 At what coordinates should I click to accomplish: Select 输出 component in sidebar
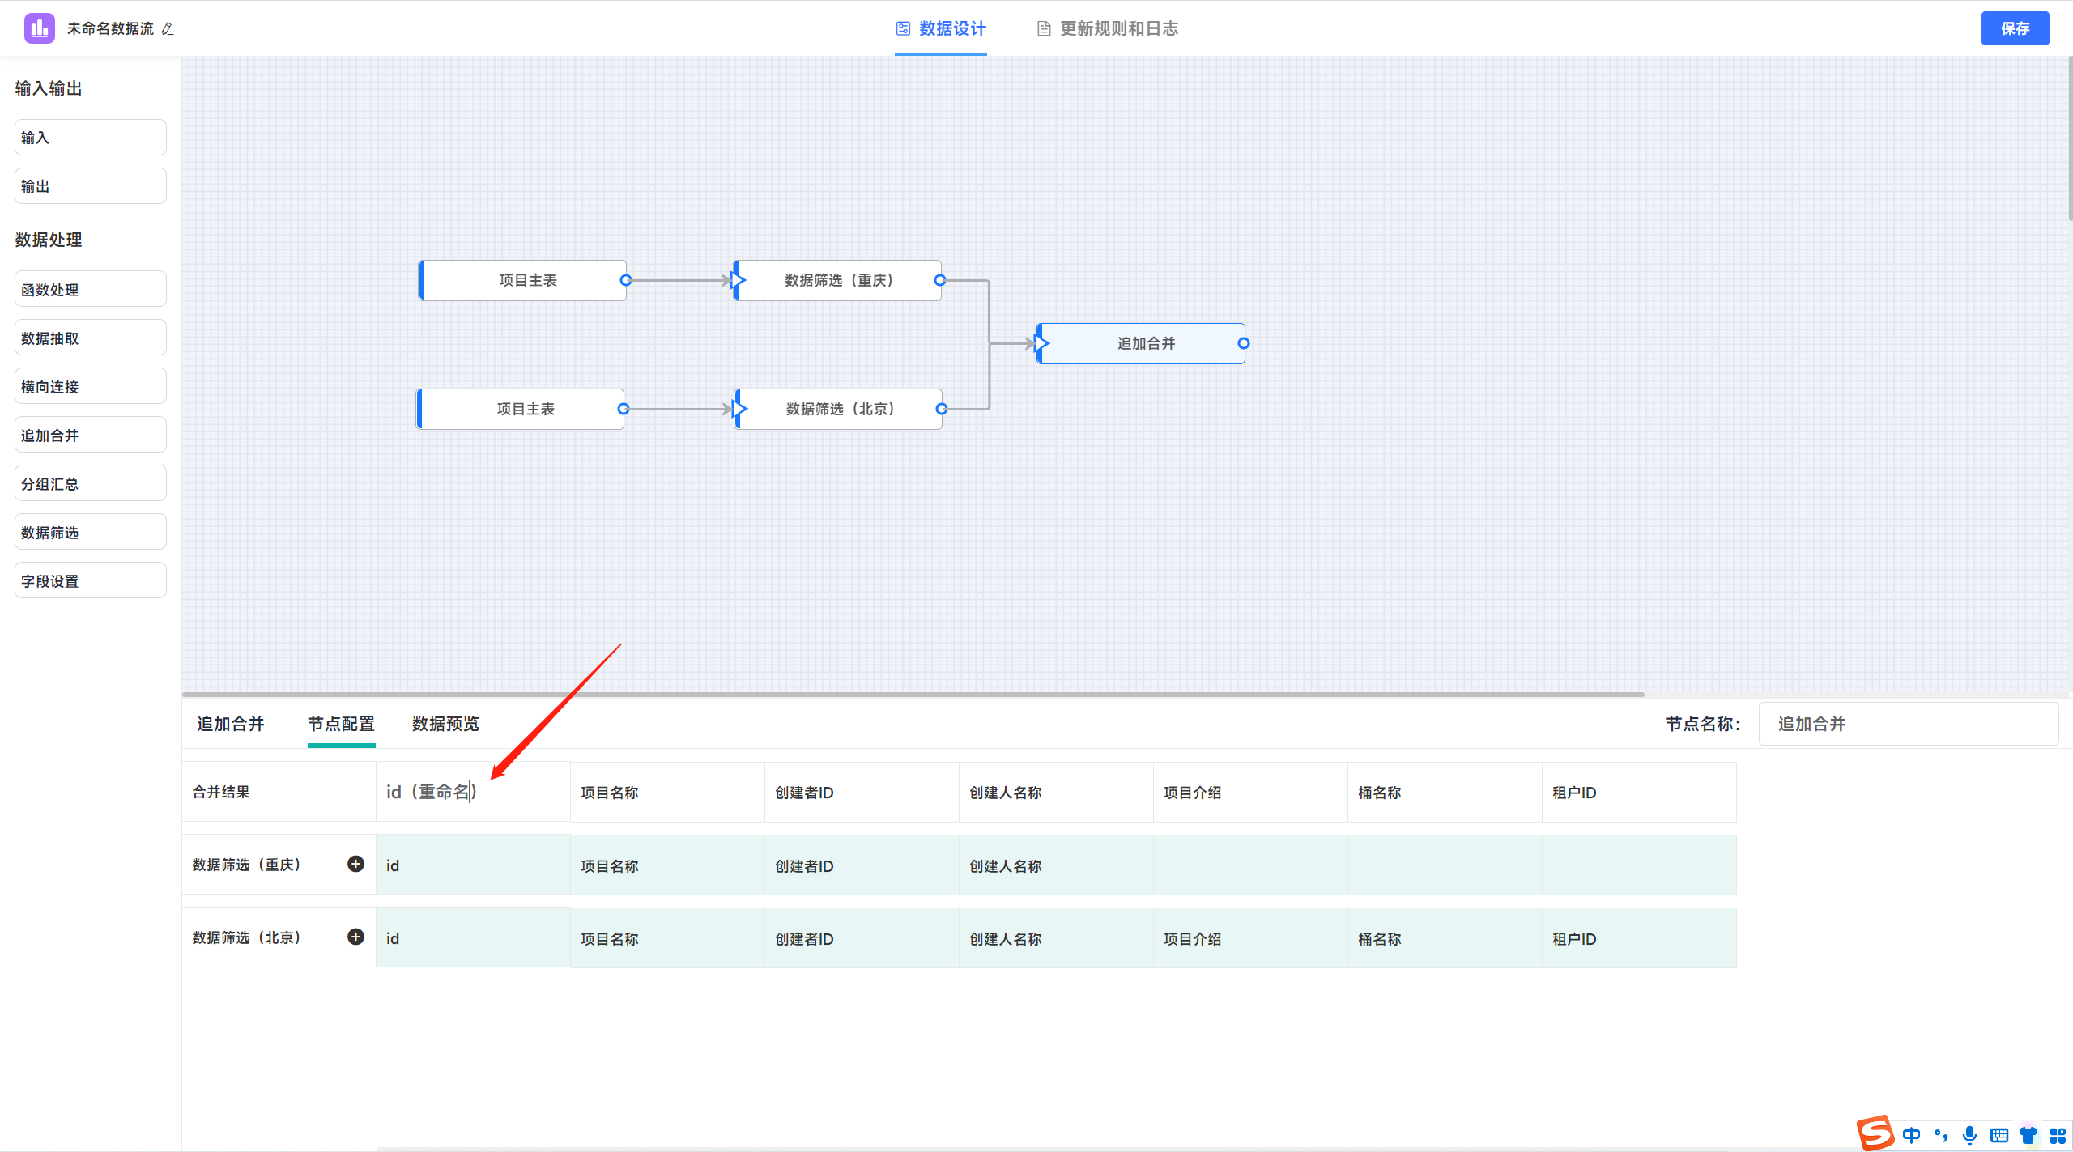(x=91, y=186)
